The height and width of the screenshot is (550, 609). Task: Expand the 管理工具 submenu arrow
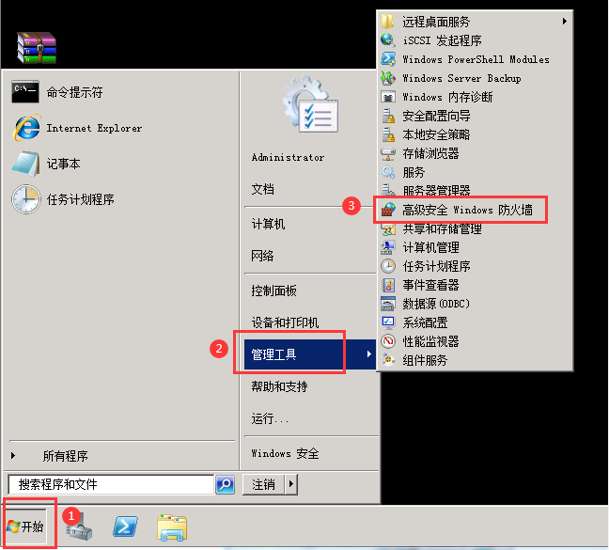[369, 354]
